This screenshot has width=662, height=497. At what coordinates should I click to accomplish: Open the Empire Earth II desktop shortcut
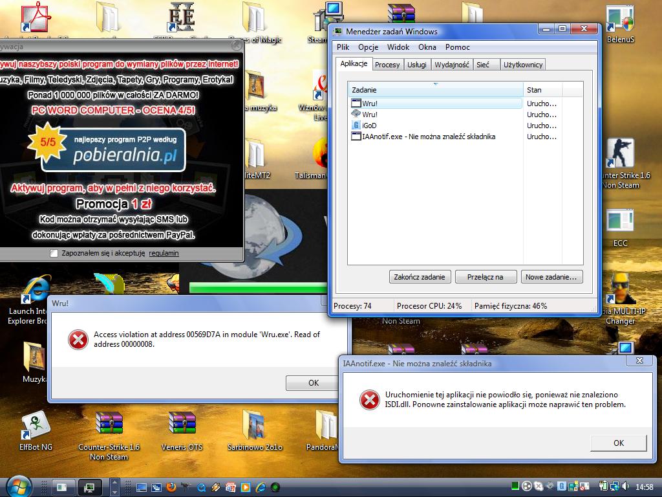pos(182,19)
